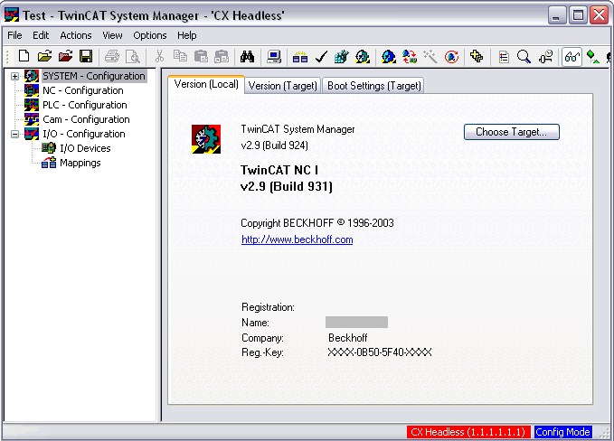This screenshot has height=441, width=614.
Task: Click the restart in config mode icon
Action: click(389, 57)
